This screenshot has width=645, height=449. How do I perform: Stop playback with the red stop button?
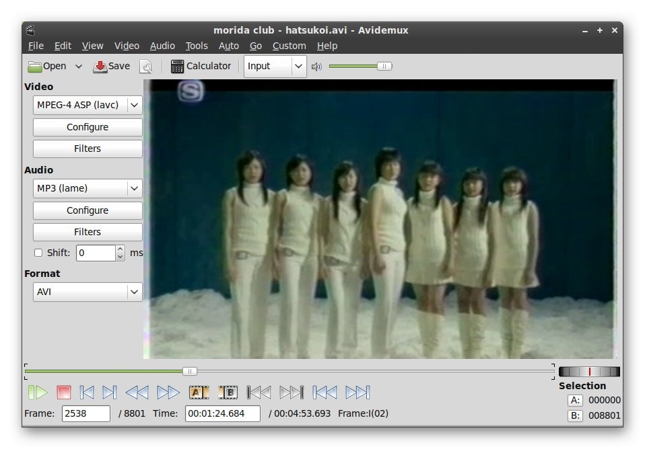tap(64, 393)
